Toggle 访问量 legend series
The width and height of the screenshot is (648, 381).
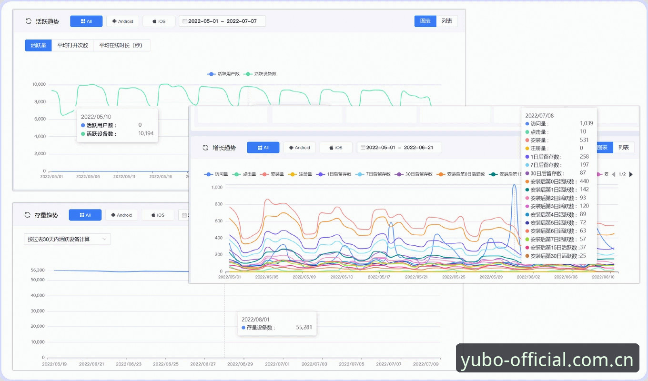(x=217, y=174)
